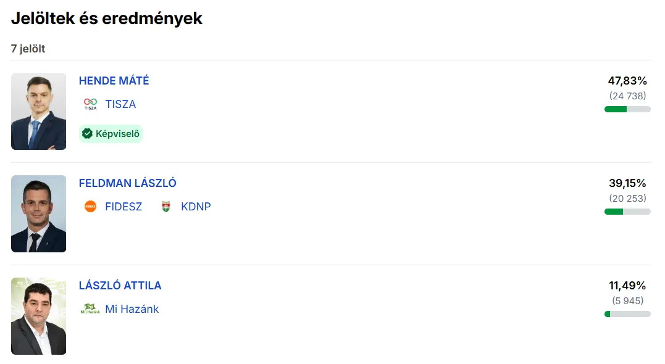
Task: Click the Jelöltek és eredmények heading
Action: coord(106,19)
